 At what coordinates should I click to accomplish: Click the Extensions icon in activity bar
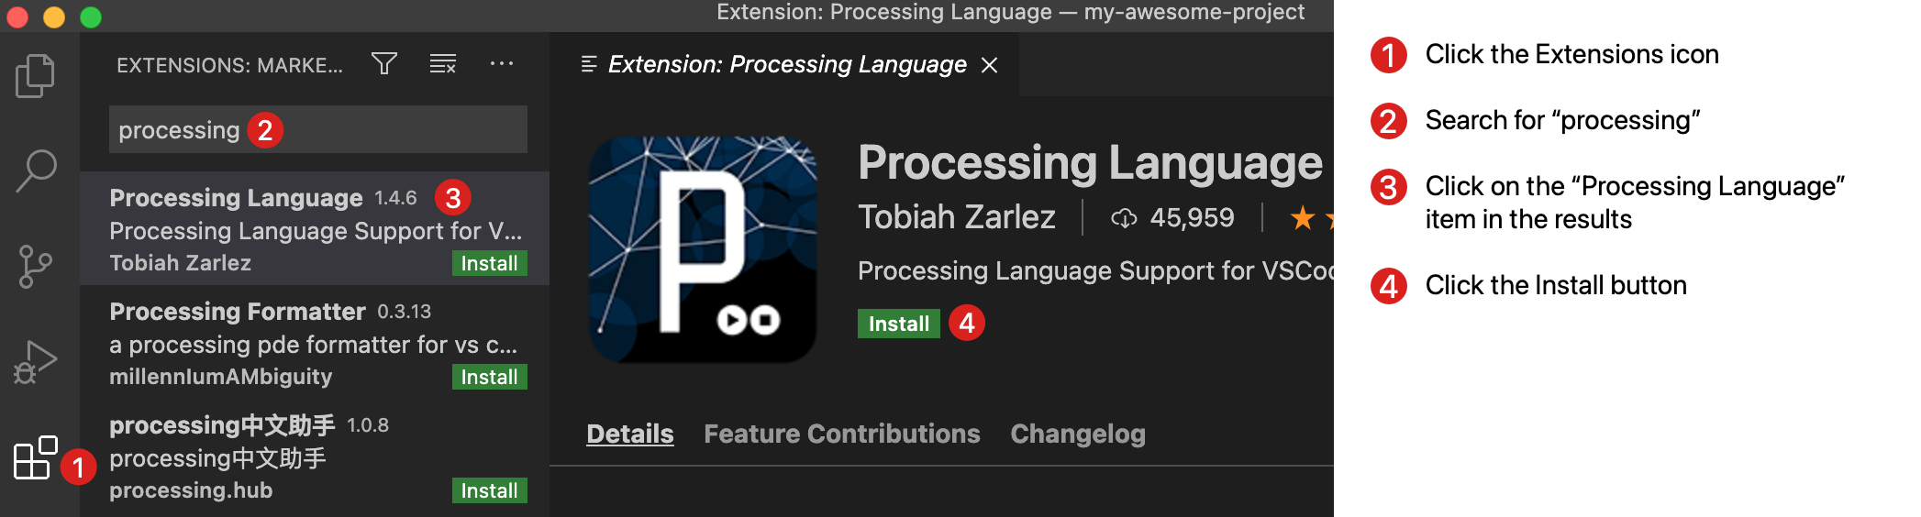[x=36, y=457]
